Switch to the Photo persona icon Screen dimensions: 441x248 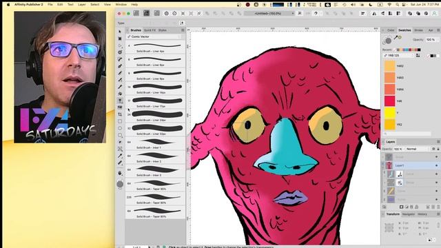click(x=156, y=13)
